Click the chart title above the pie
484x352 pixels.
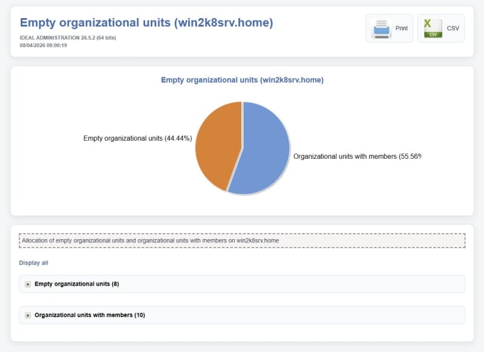[x=242, y=80]
